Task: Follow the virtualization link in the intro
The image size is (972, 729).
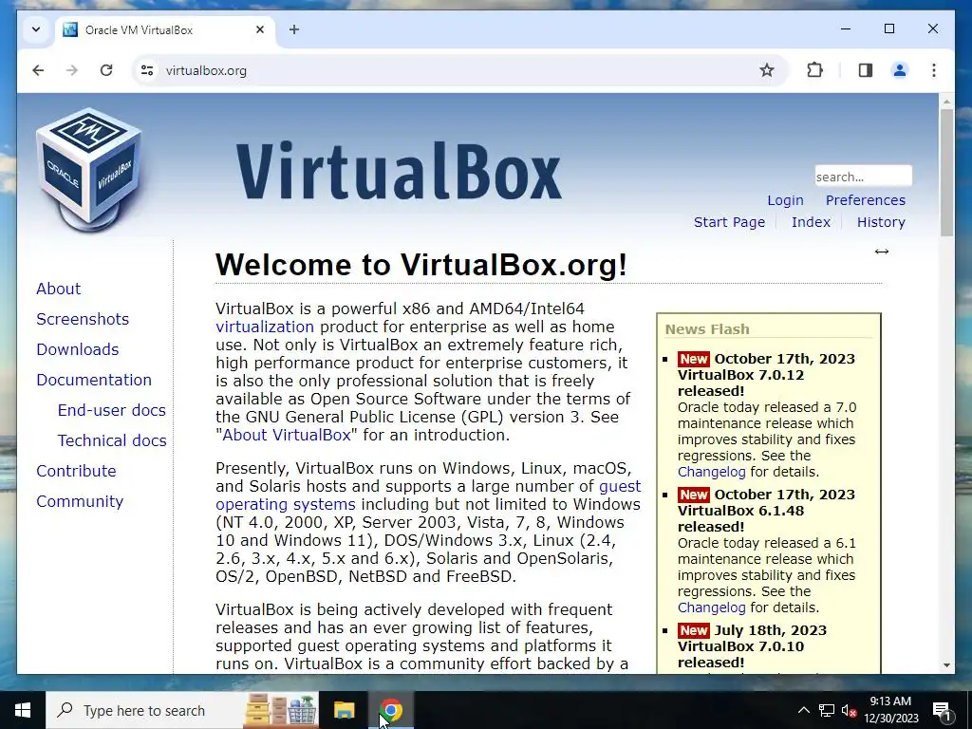Action: [x=265, y=327]
